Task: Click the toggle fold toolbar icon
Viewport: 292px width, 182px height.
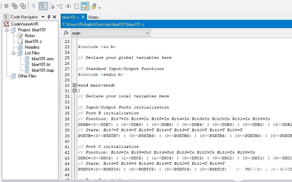Action: tap(7, 6)
